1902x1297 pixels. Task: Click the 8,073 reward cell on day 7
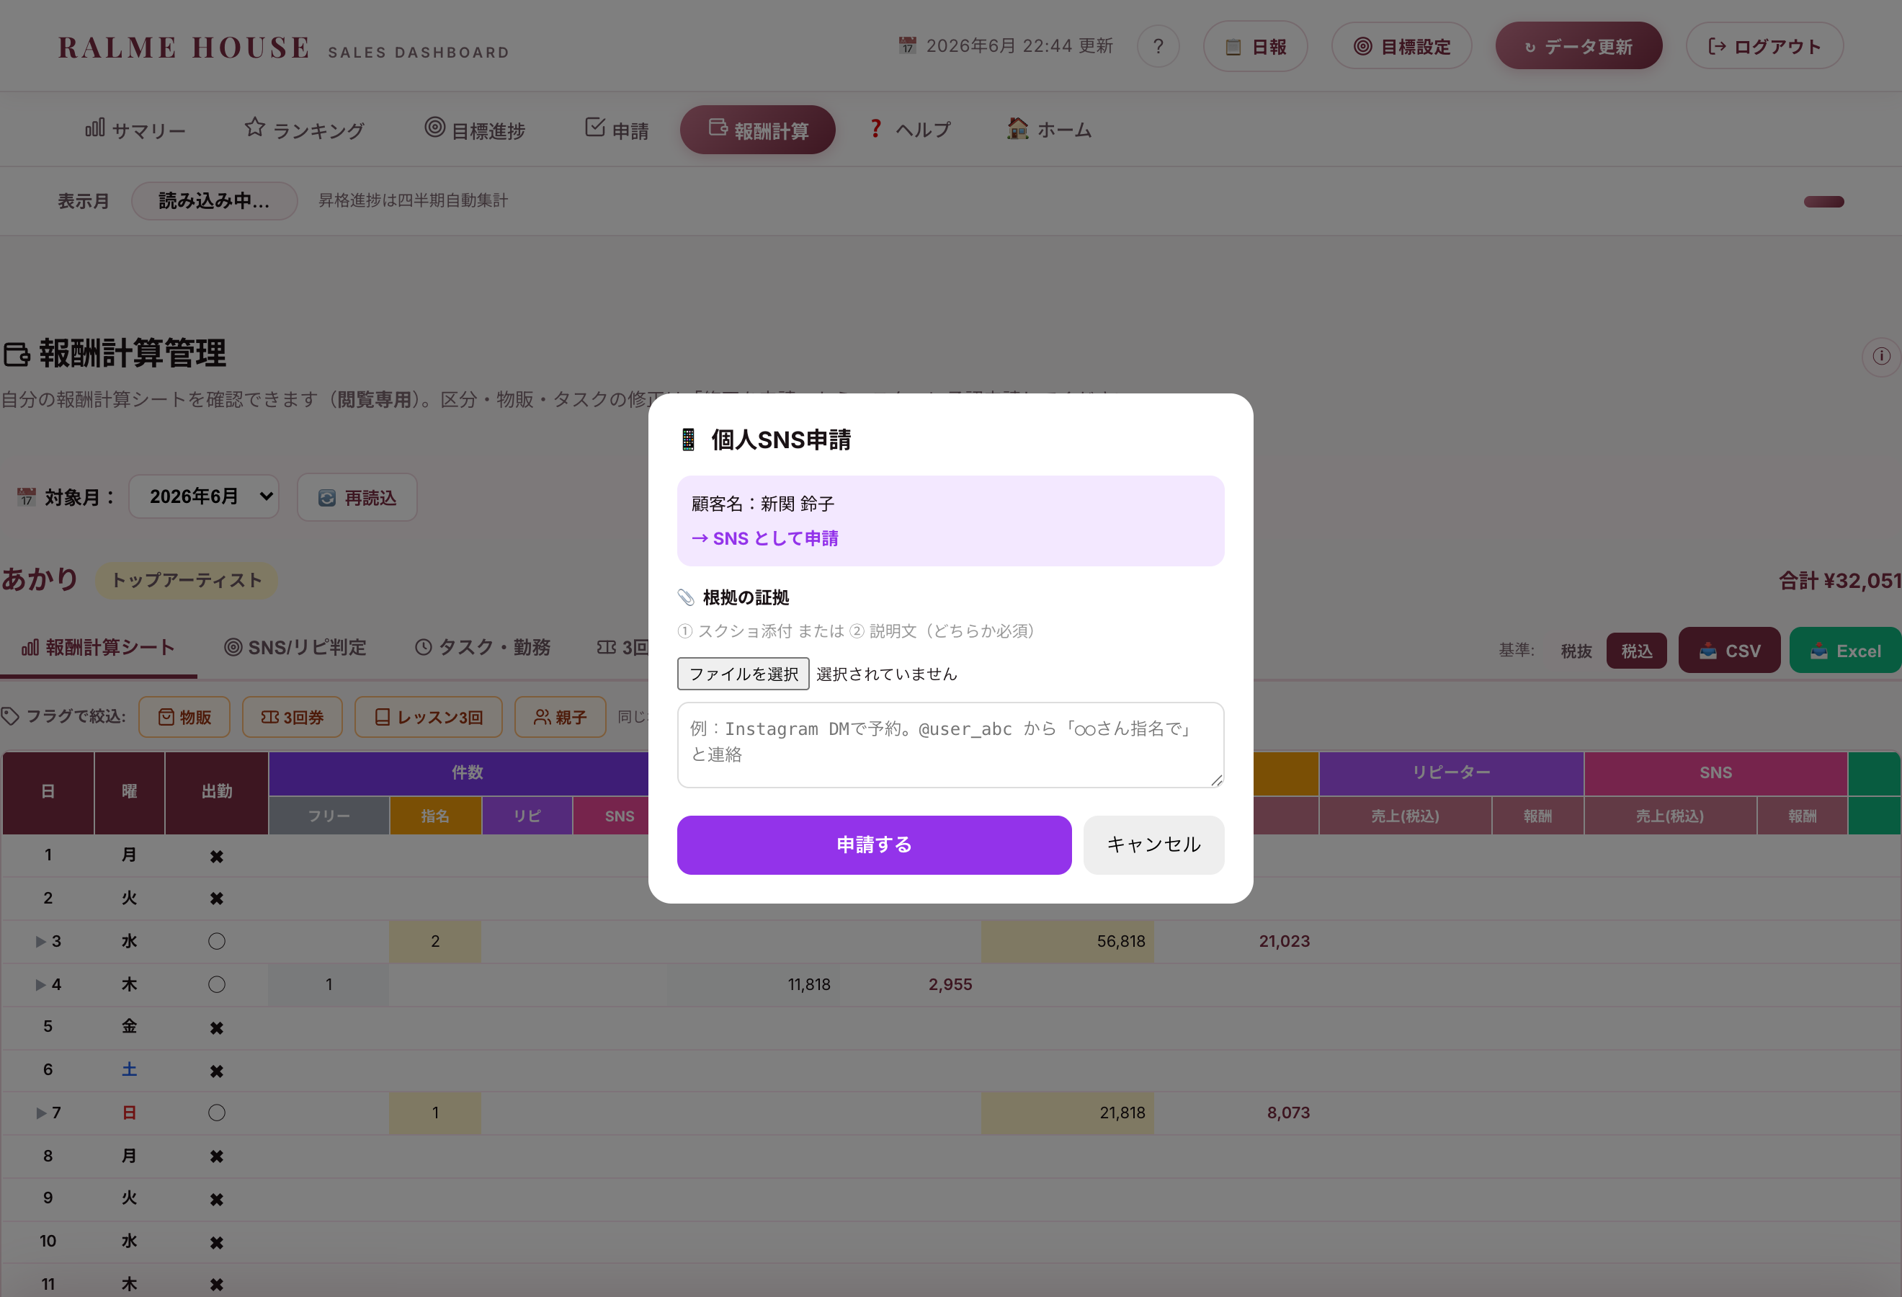pos(1288,1113)
